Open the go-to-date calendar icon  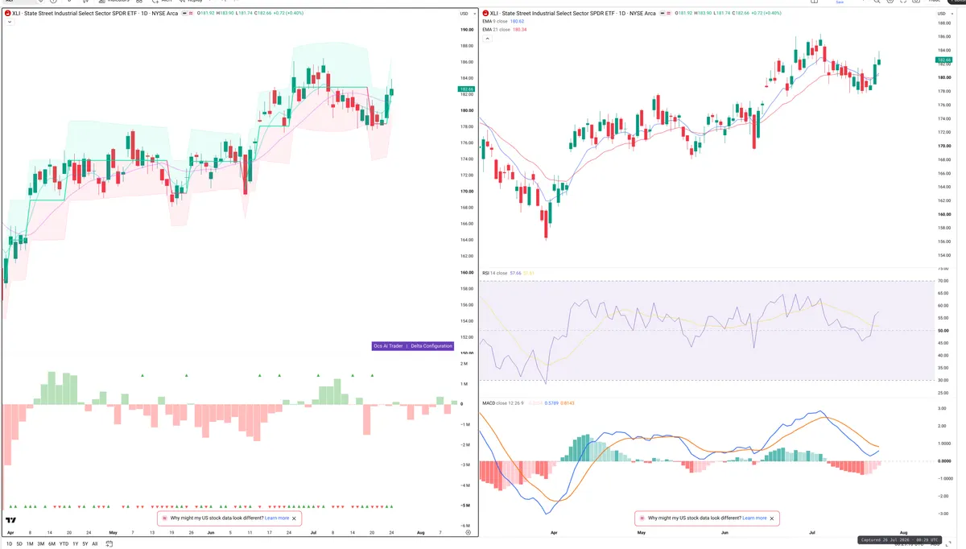click(x=109, y=544)
